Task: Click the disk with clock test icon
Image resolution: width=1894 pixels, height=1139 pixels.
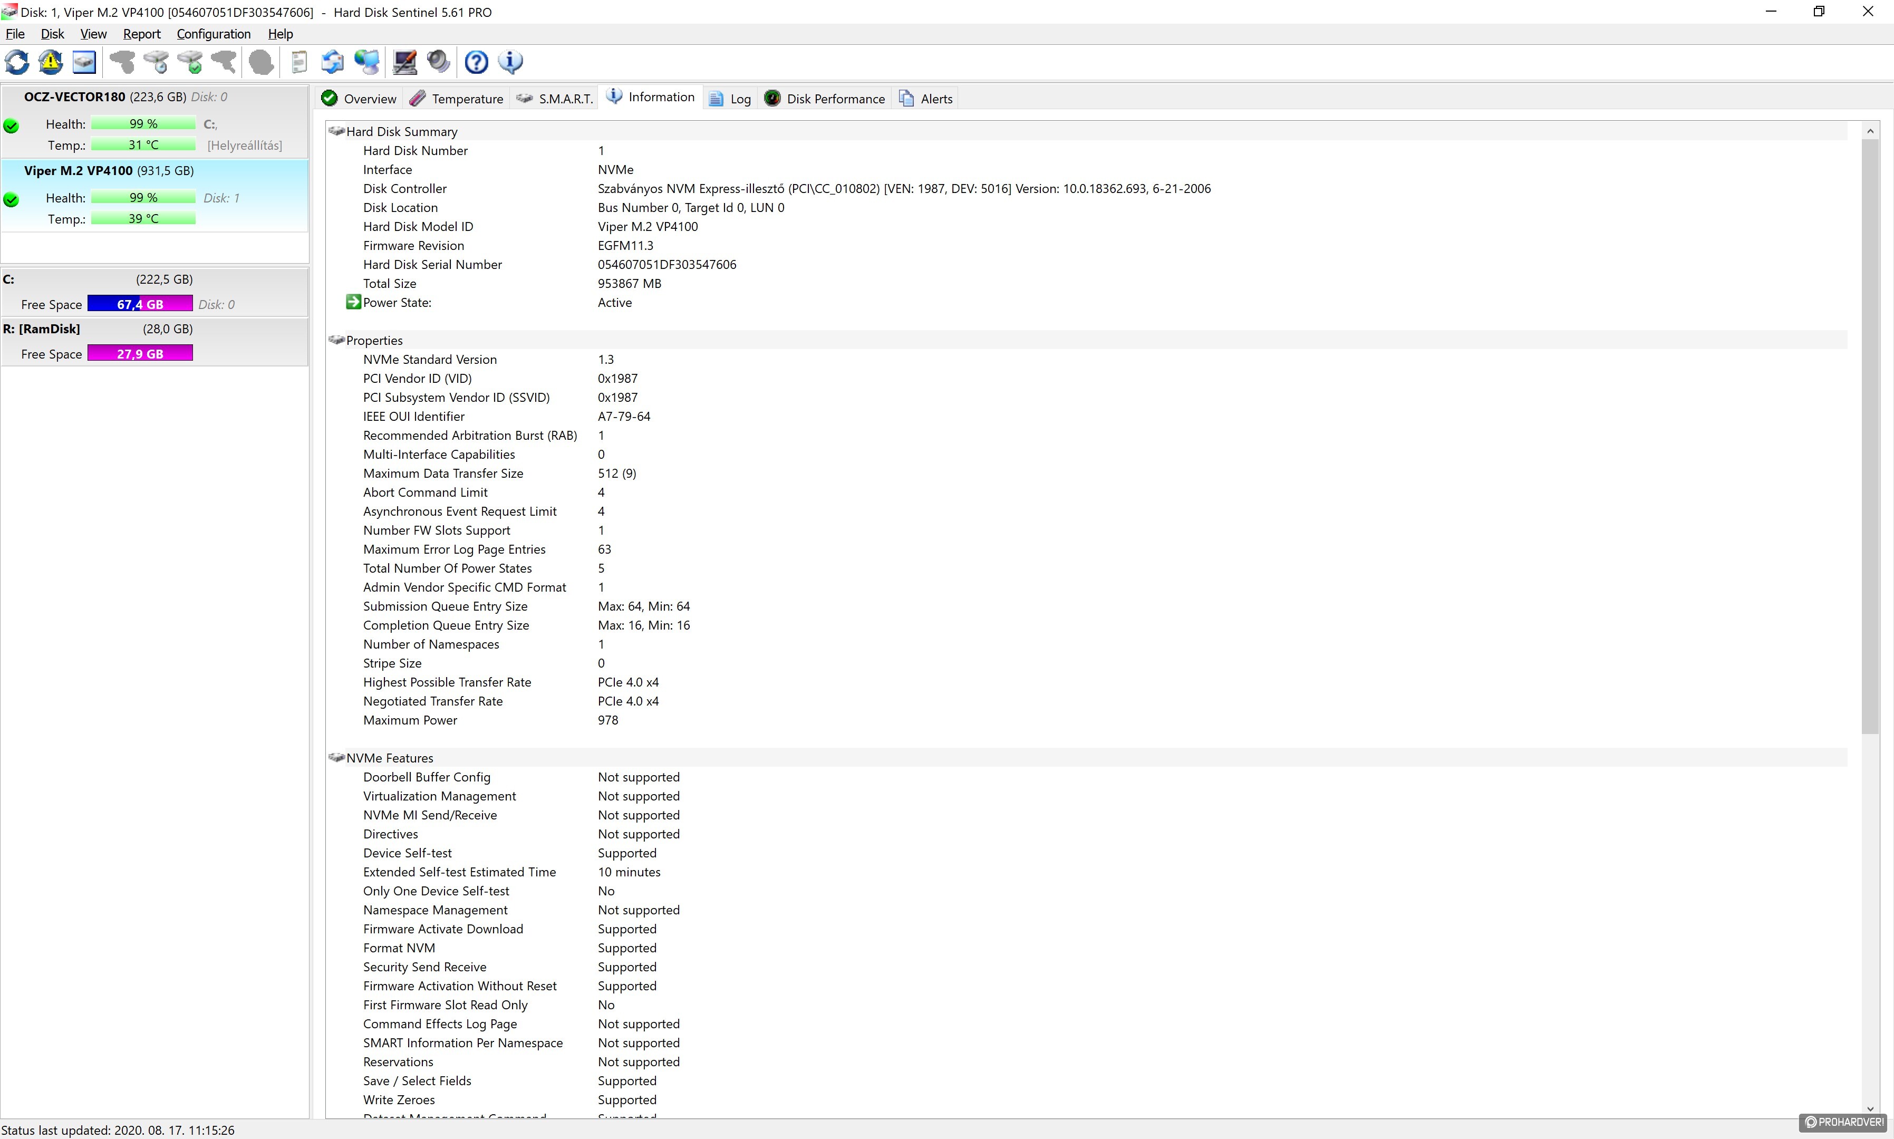Action: 156,62
